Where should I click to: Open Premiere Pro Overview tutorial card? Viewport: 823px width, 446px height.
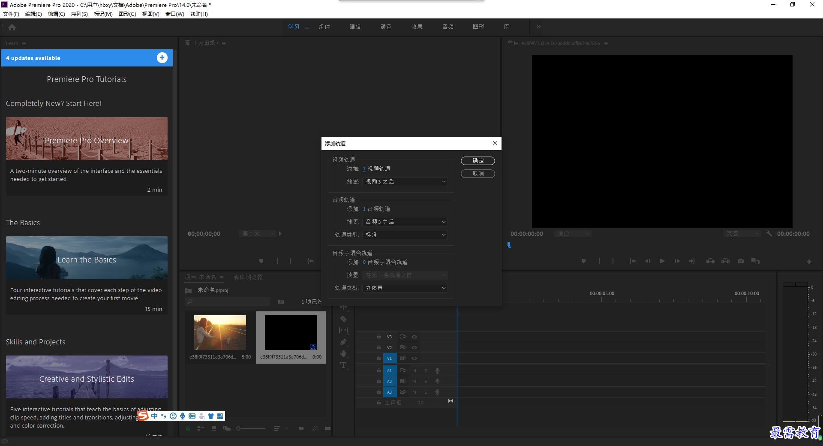(87, 156)
